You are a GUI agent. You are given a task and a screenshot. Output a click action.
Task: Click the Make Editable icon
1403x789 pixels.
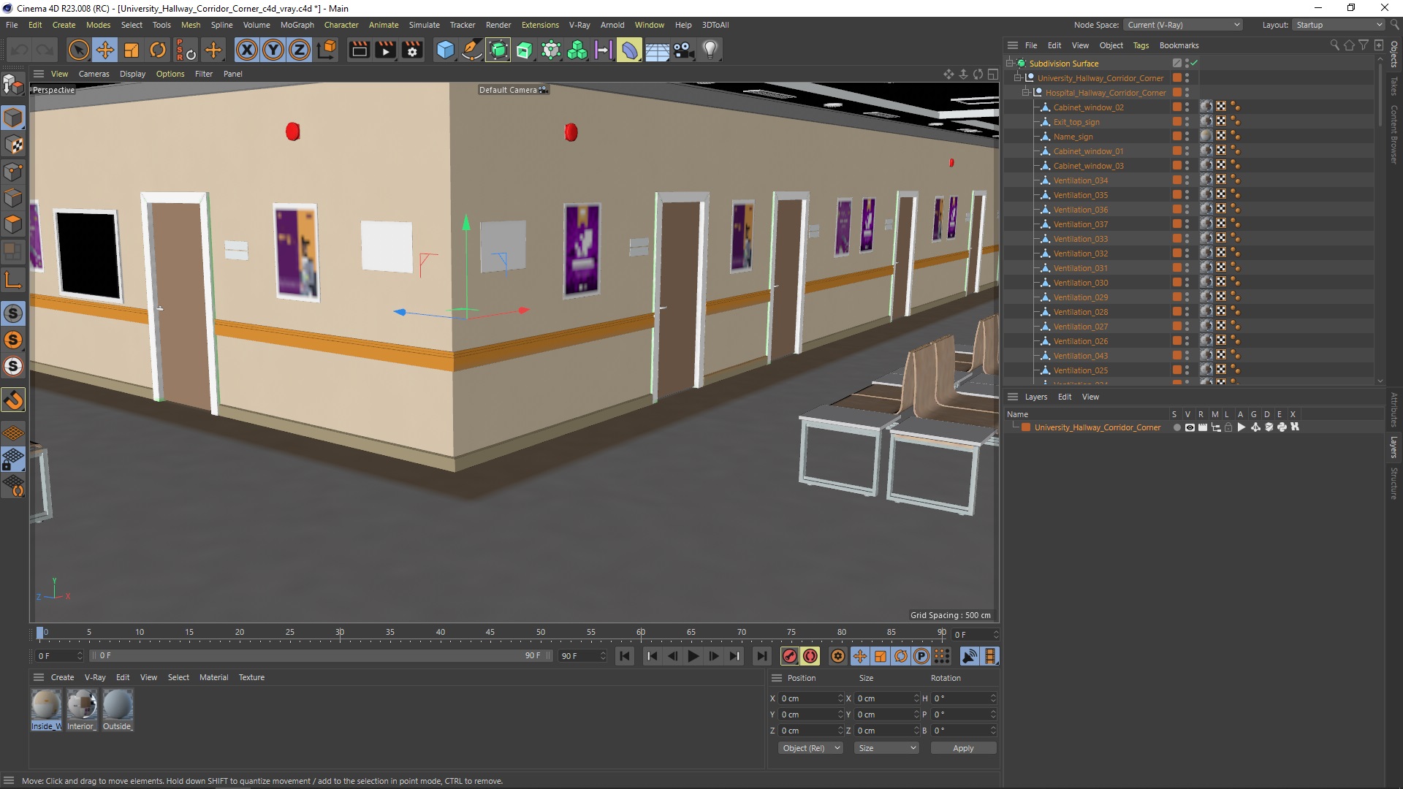(13, 85)
